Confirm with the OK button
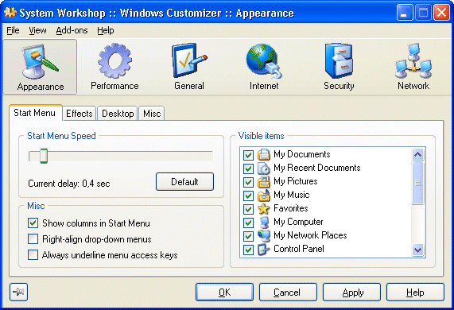454x310 pixels. [x=224, y=293]
